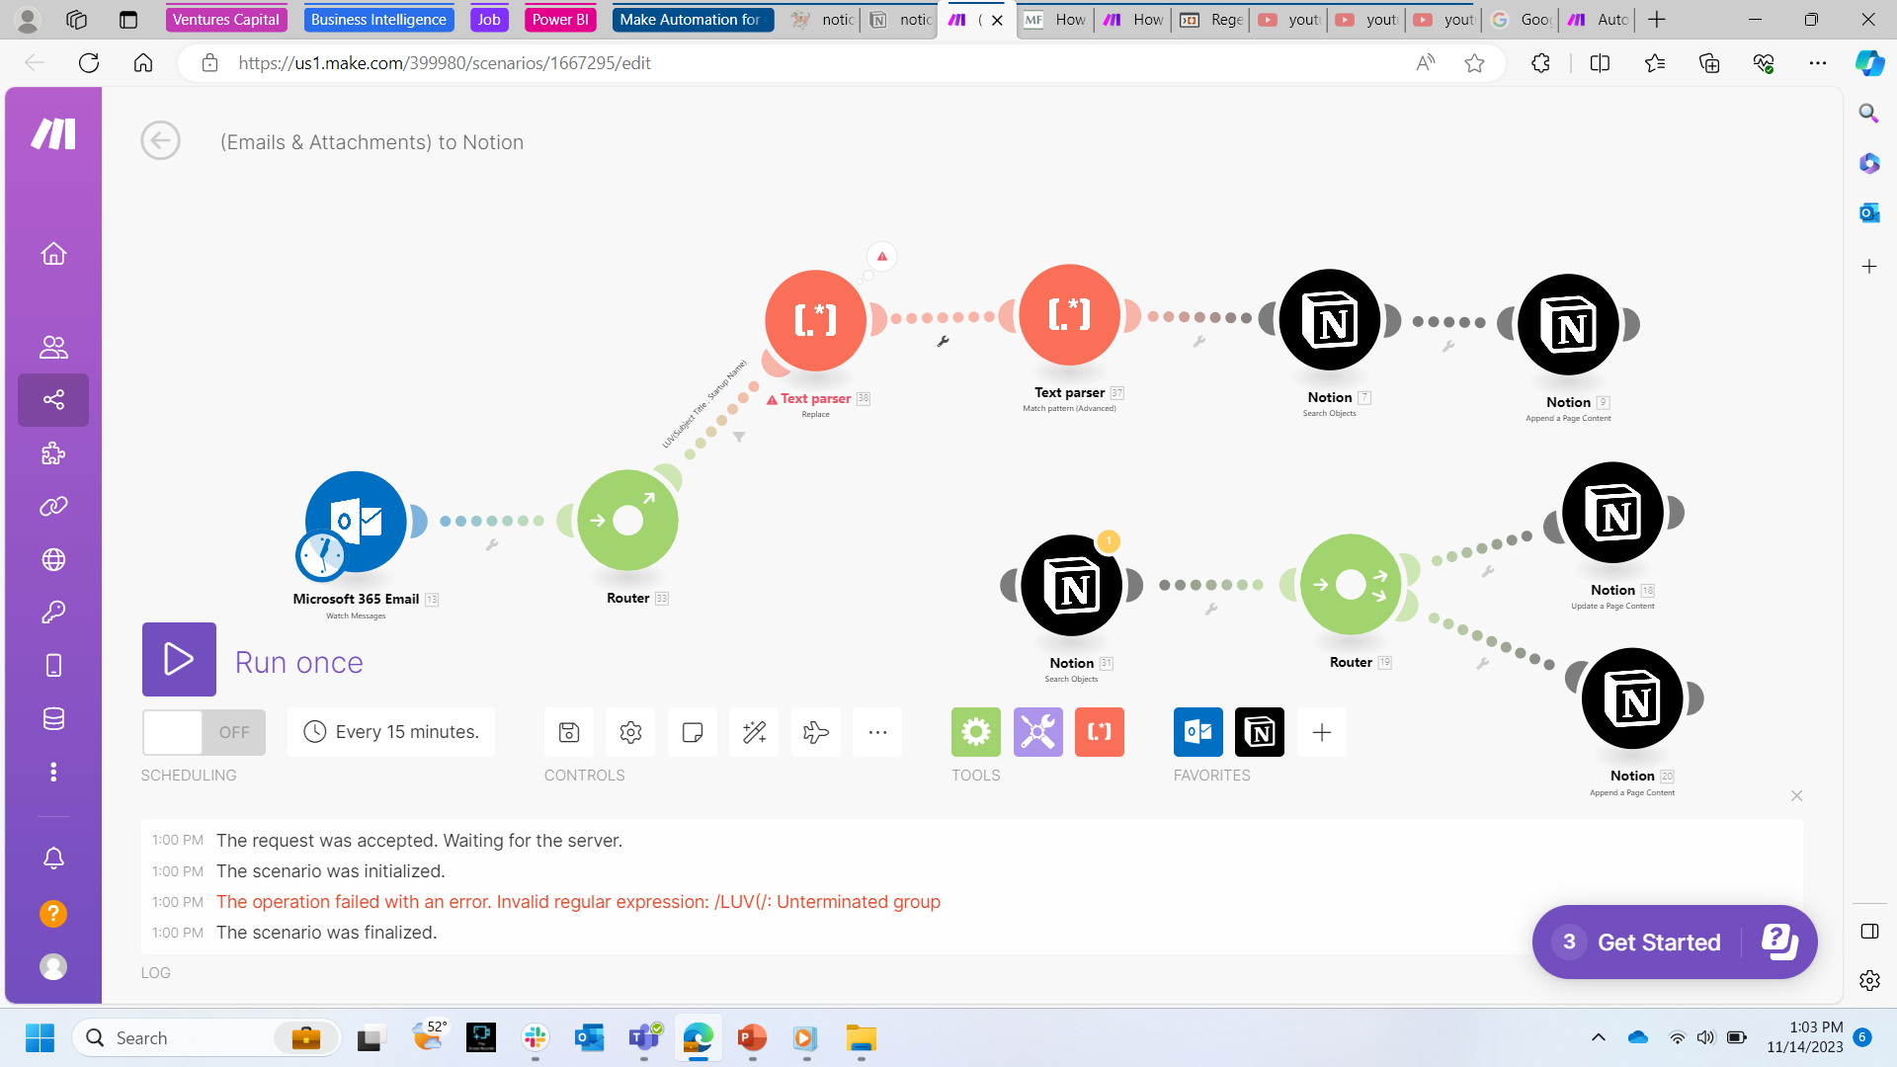Open the Every 15 minutes schedule setting

pyautogui.click(x=391, y=732)
